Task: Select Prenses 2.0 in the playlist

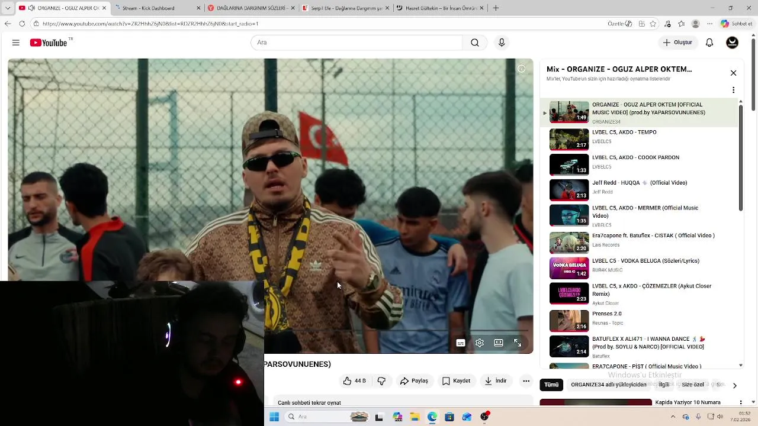Action: click(640, 320)
